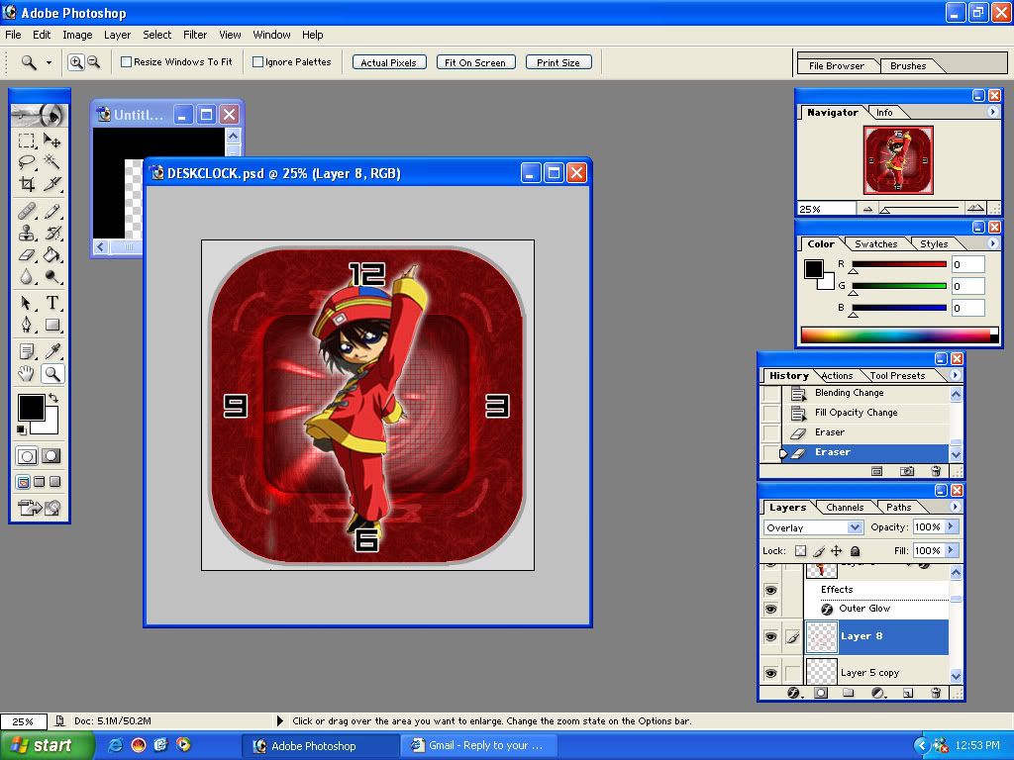Switch to the Swatches tab
This screenshot has width=1014, height=760.
click(x=875, y=243)
